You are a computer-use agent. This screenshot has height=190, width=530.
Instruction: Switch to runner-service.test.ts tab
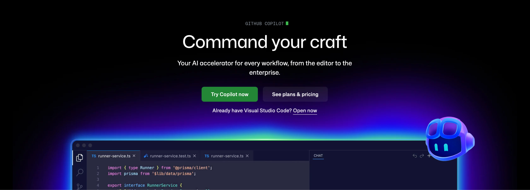point(170,156)
